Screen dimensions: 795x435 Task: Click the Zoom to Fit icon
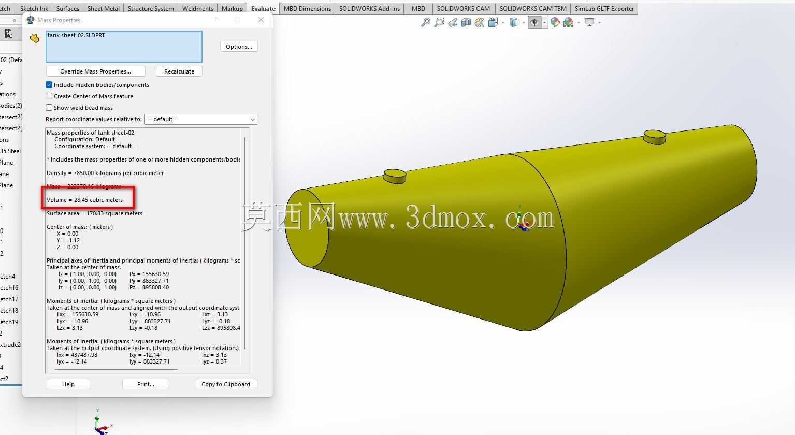(x=425, y=22)
